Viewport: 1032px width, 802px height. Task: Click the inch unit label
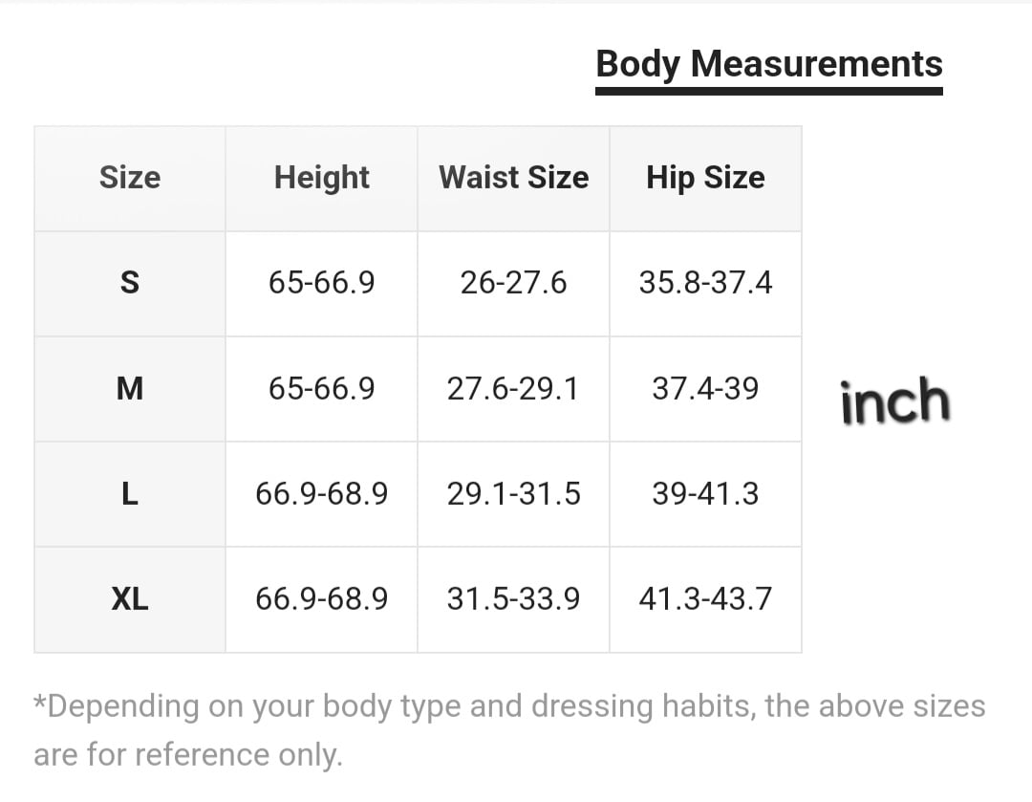click(894, 401)
